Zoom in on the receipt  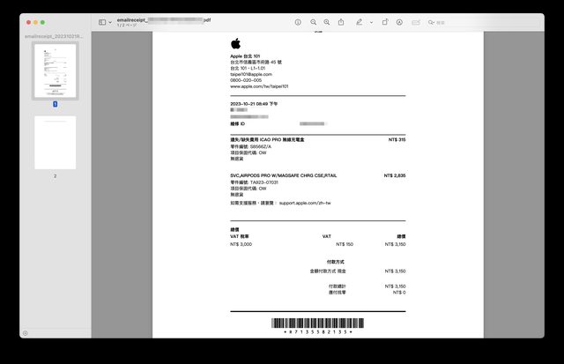pos(327,21)
